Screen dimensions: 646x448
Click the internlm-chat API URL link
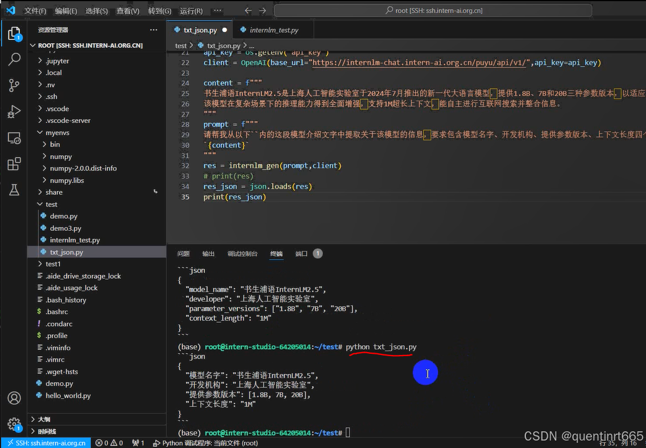click(420, 63)
